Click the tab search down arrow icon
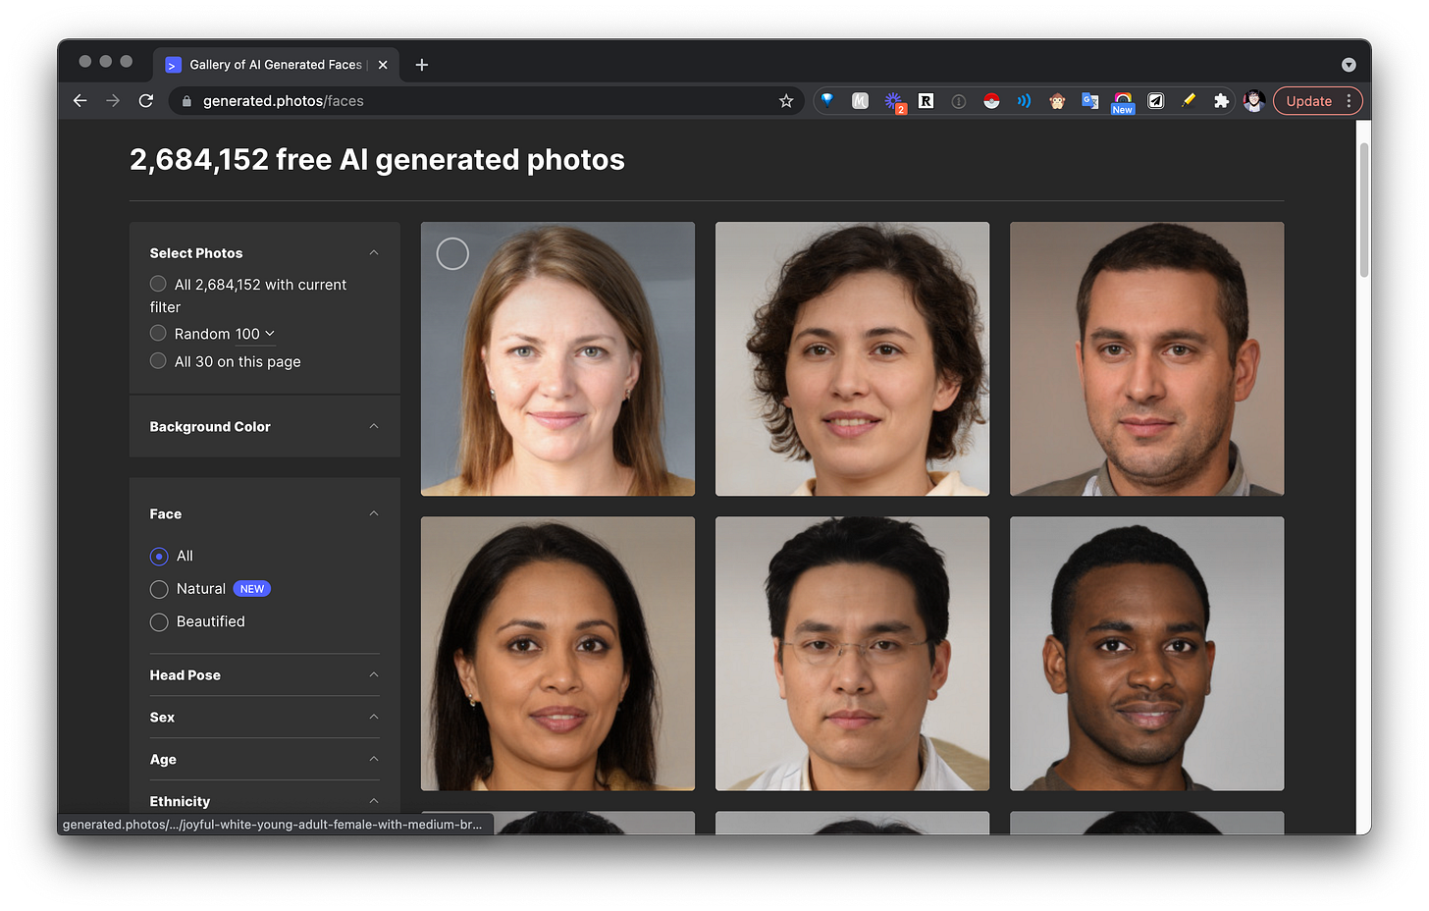The height and width of the screenshot is (911, 1429). tap(1349, 65)
